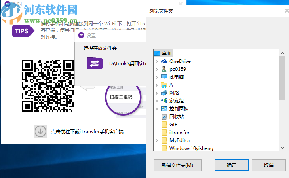Image resolution: width=289 pixels, height=178 pixels.
Task: Expand the MyEditor tree node
Action: pyautogui.click(x=157, y=140)
